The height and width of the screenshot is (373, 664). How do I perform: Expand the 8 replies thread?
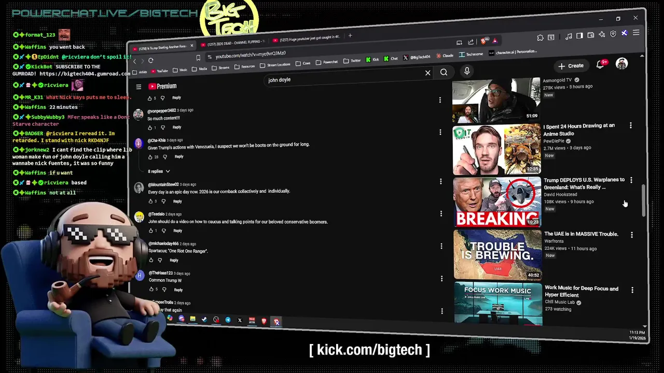[159, 171]
